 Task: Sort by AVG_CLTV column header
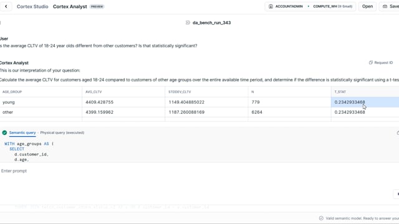94,91
